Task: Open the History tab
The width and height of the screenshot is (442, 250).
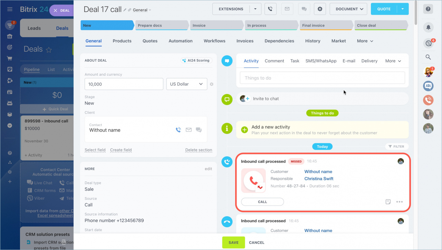Action: point(313,41)
